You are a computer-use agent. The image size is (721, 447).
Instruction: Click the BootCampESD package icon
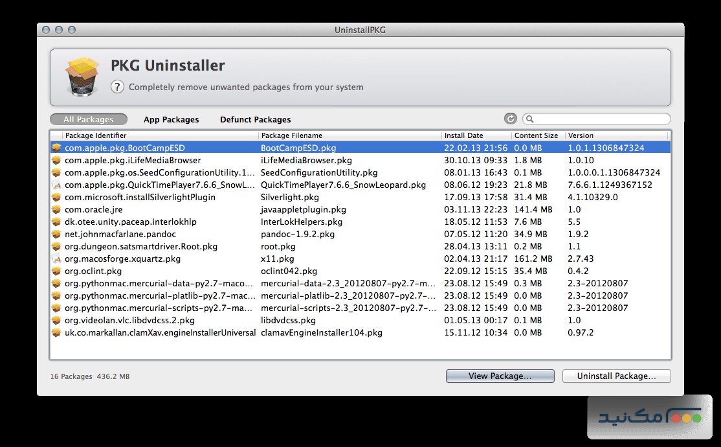57,148
